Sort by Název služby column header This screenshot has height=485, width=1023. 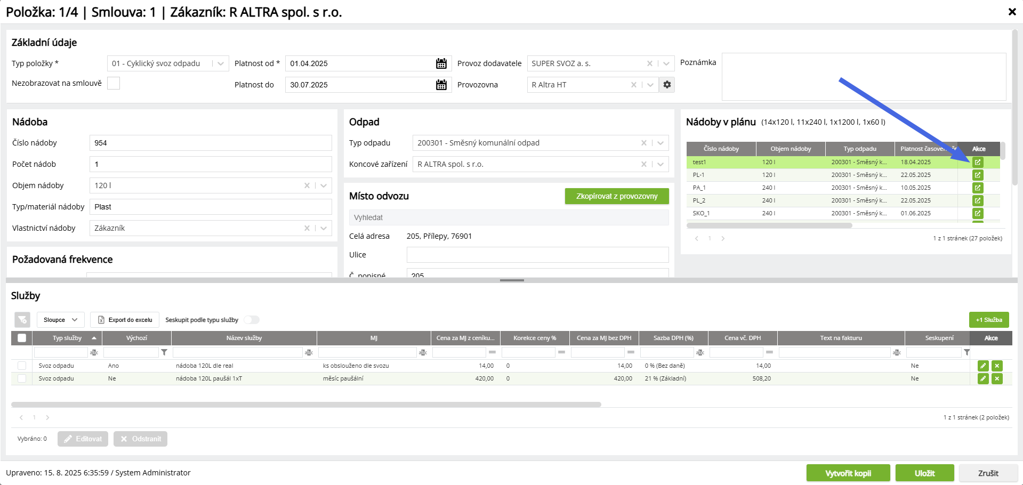point(244,338)
